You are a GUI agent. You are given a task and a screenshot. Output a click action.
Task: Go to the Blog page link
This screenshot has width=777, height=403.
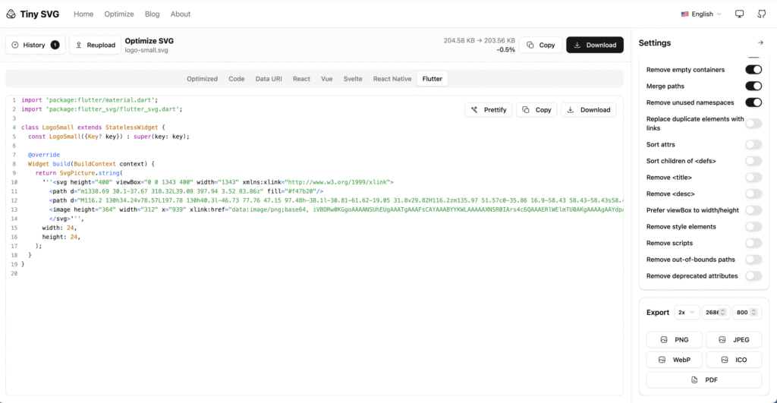pyautogui.click(x=152, y=14)
